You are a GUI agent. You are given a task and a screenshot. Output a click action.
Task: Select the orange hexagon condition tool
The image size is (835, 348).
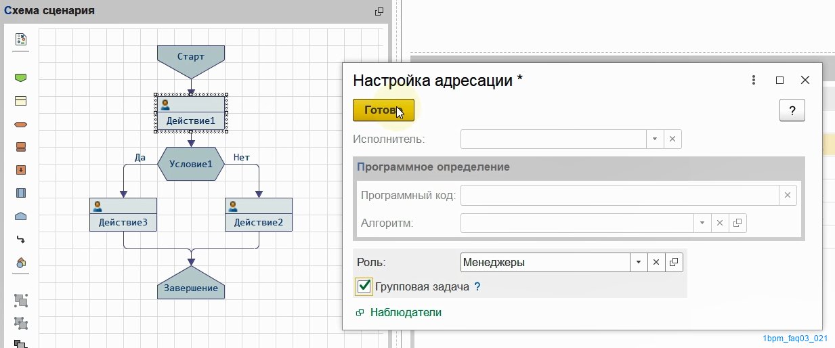[20, 125]
